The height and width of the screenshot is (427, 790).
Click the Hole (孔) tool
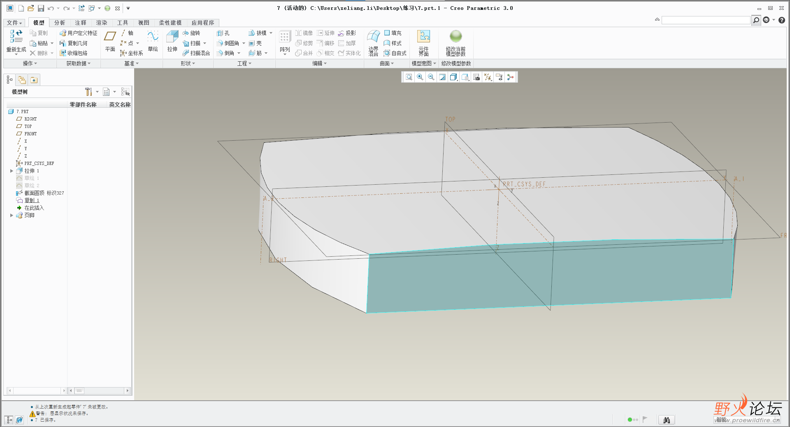point(223,33)
